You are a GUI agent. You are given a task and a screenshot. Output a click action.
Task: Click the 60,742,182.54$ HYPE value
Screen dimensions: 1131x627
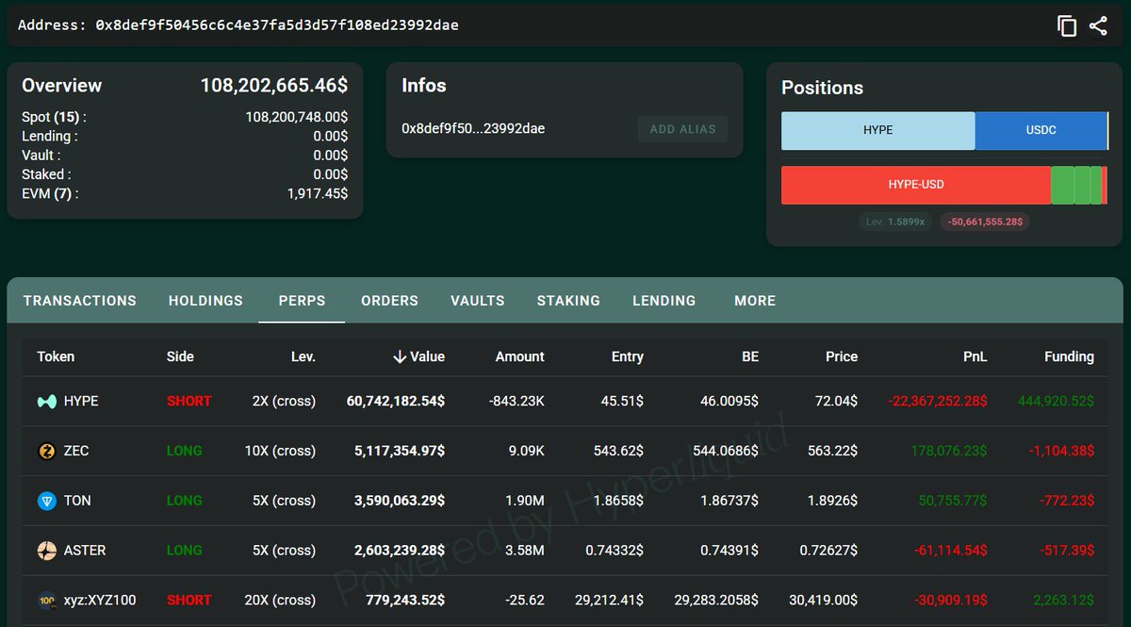[396, 402]
